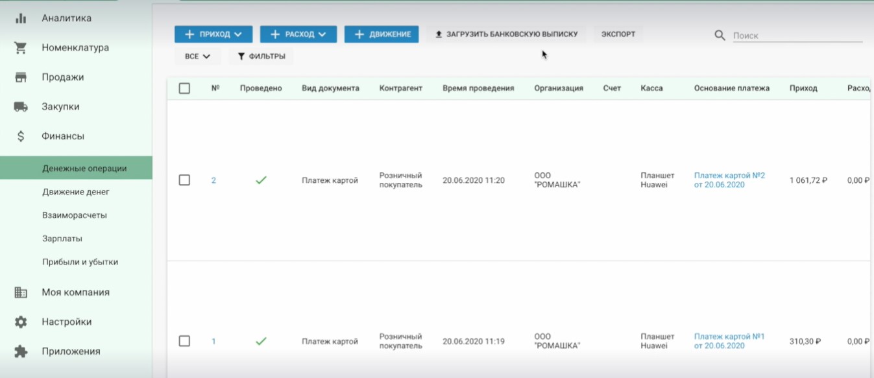Click the search magnifier icon
Viewport: 874px width, 378px height.
(x=720, y=36)
